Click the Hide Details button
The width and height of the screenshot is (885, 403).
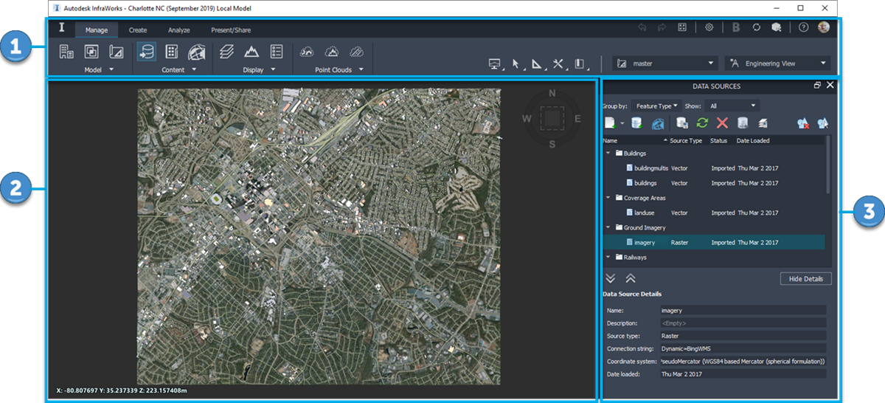coord(806,278)
